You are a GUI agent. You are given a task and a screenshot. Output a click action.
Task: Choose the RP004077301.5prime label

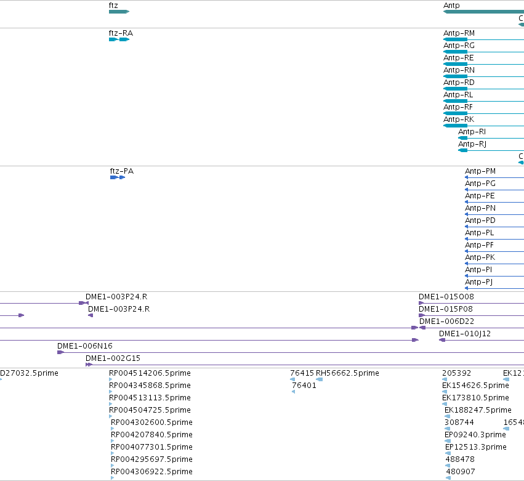tap(151, 447)
